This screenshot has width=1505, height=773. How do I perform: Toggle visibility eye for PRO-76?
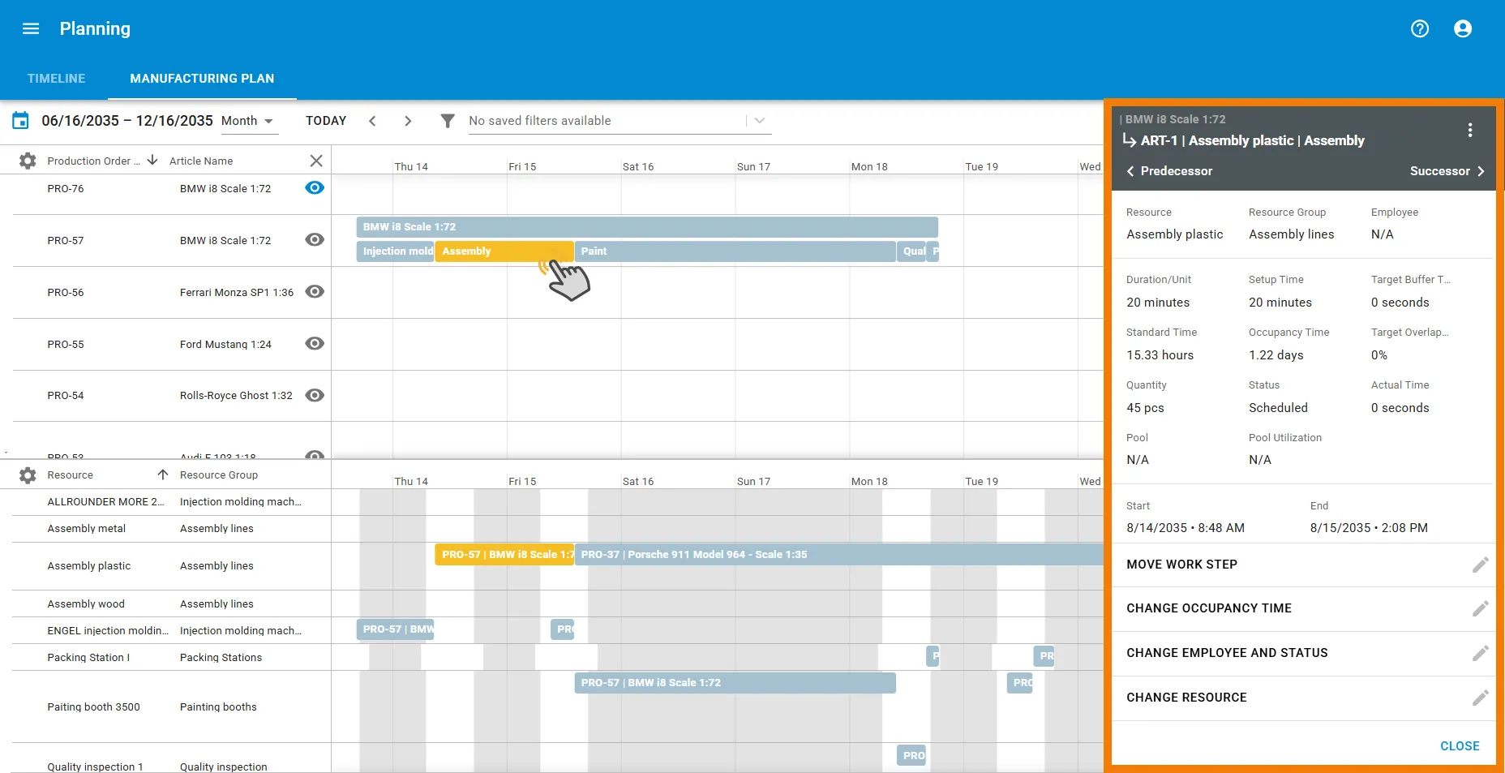315,188
